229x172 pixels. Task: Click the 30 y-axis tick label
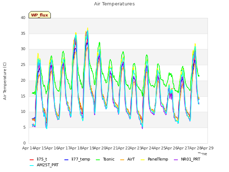[x=23, y=49]
